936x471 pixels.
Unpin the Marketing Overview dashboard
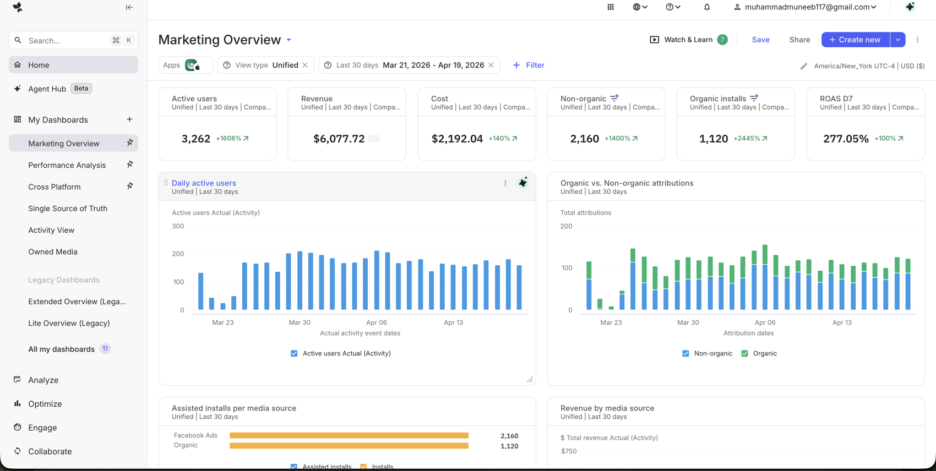tap(130, 143)
